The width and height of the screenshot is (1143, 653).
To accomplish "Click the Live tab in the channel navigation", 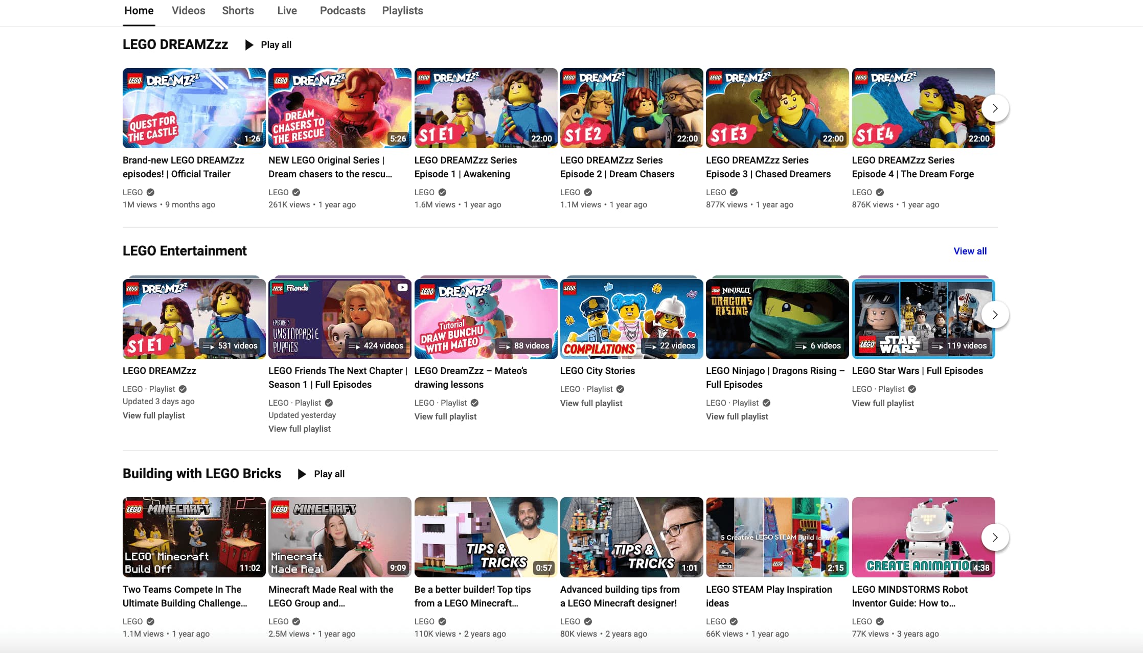I will coord(287,10).
